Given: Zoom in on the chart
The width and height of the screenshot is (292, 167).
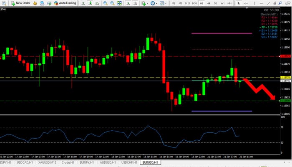Looking at the screenshot, I should (x=105, y=3).
